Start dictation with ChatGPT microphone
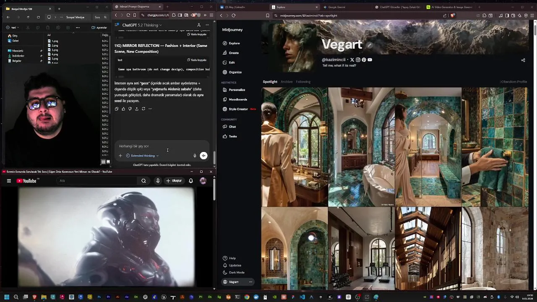The height and width of the screenshot is (302, 537). [195, 156]
